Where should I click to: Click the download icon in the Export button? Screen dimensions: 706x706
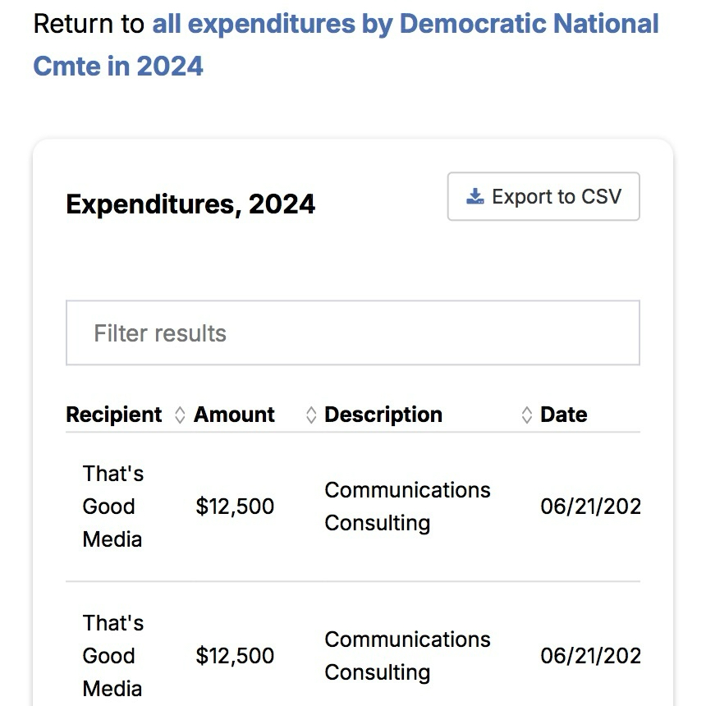pos(475,197)
